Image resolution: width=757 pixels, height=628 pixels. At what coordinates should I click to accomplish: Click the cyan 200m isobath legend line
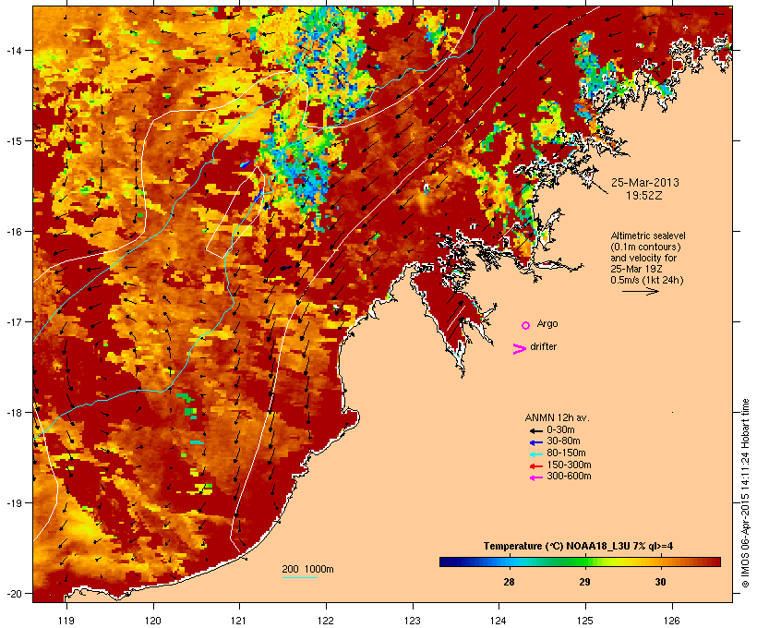coord(299,577)
